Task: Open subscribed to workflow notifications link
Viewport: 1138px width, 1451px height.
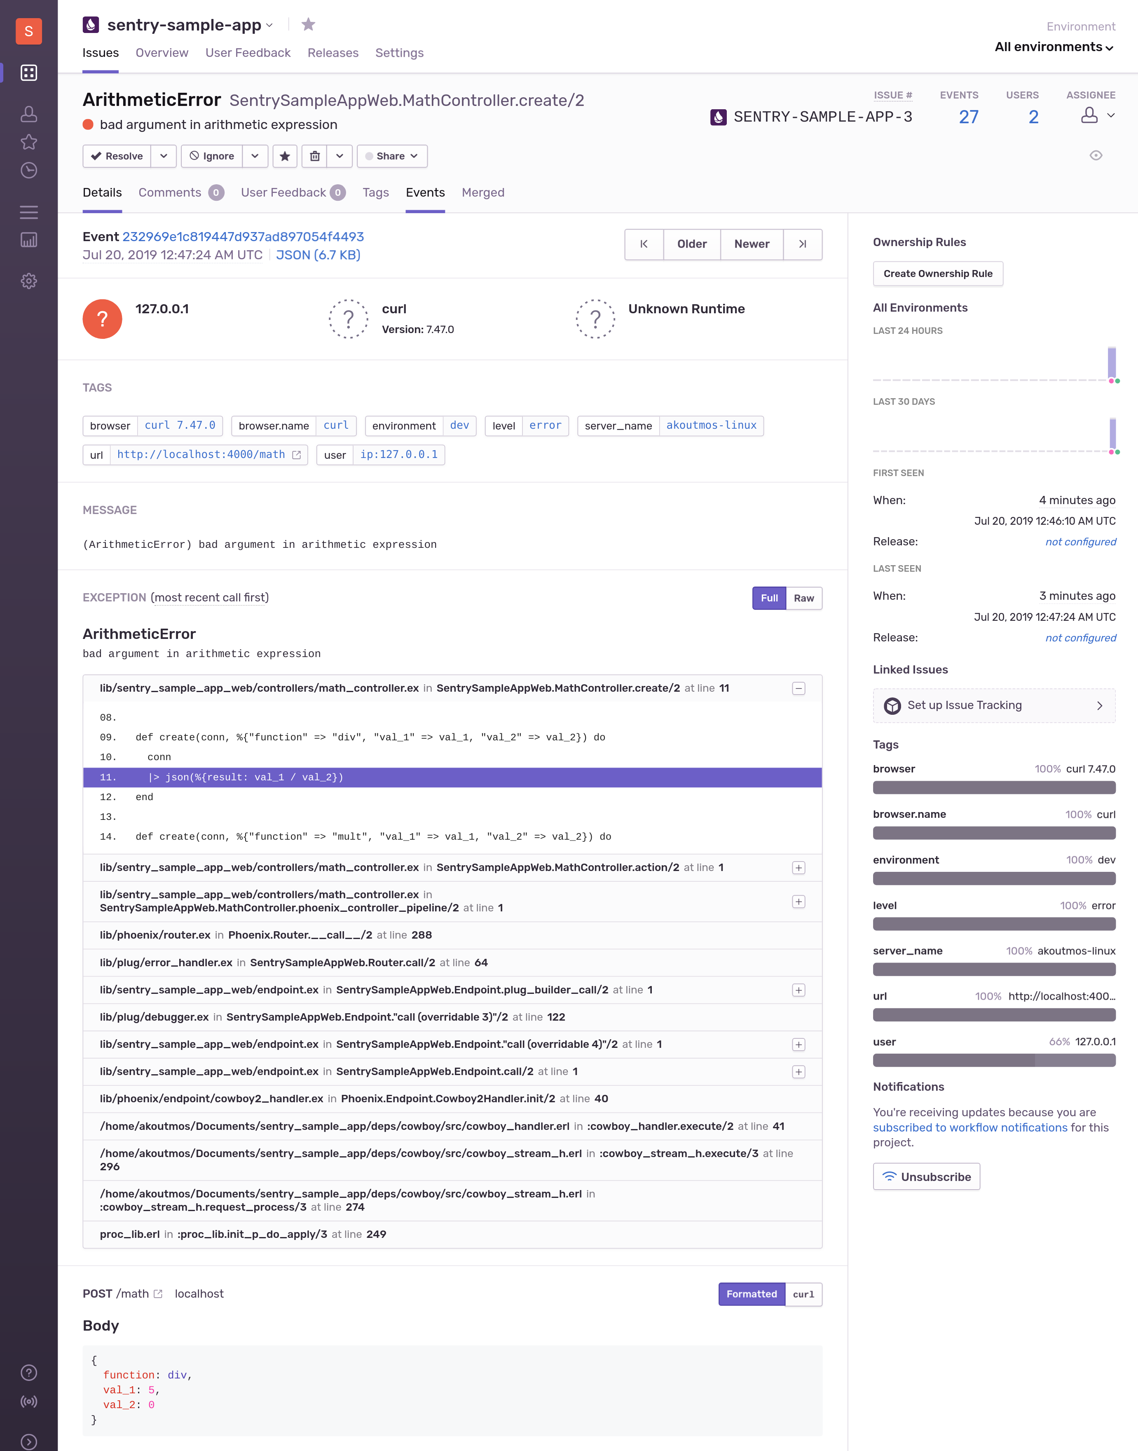Action: point(970,1127)
